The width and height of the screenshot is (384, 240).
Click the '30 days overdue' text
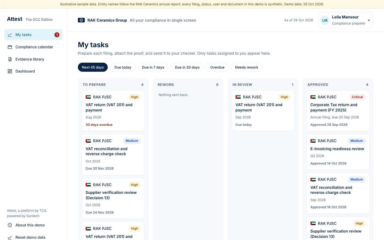click(99, 125)
